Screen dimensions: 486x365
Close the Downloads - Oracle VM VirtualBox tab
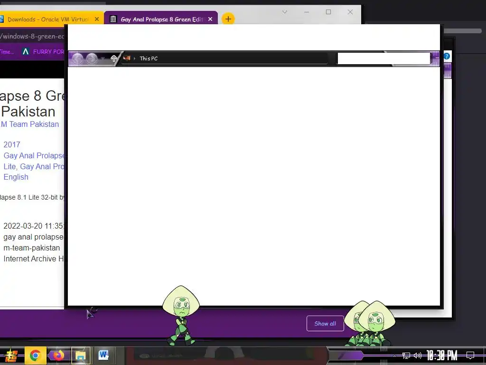click(97, 19)
